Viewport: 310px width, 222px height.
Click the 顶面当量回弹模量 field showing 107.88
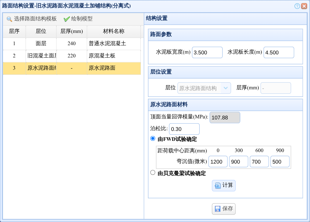[225, 117]
